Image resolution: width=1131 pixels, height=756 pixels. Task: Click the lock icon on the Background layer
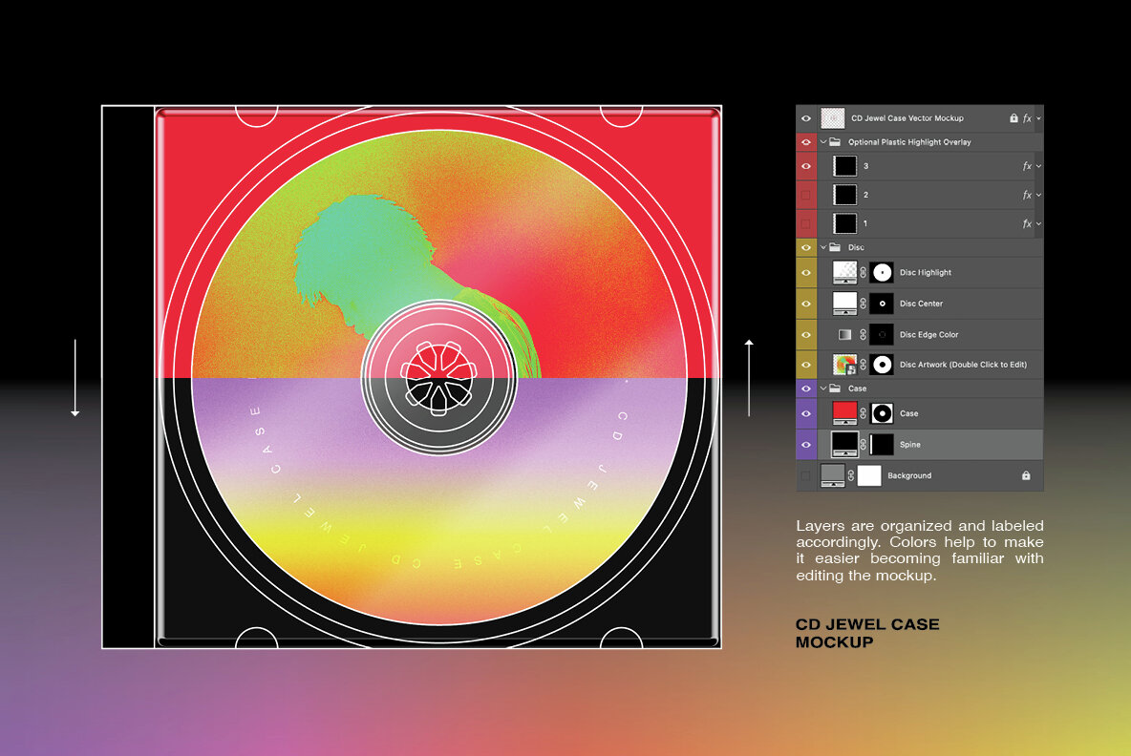point(1027,474)
